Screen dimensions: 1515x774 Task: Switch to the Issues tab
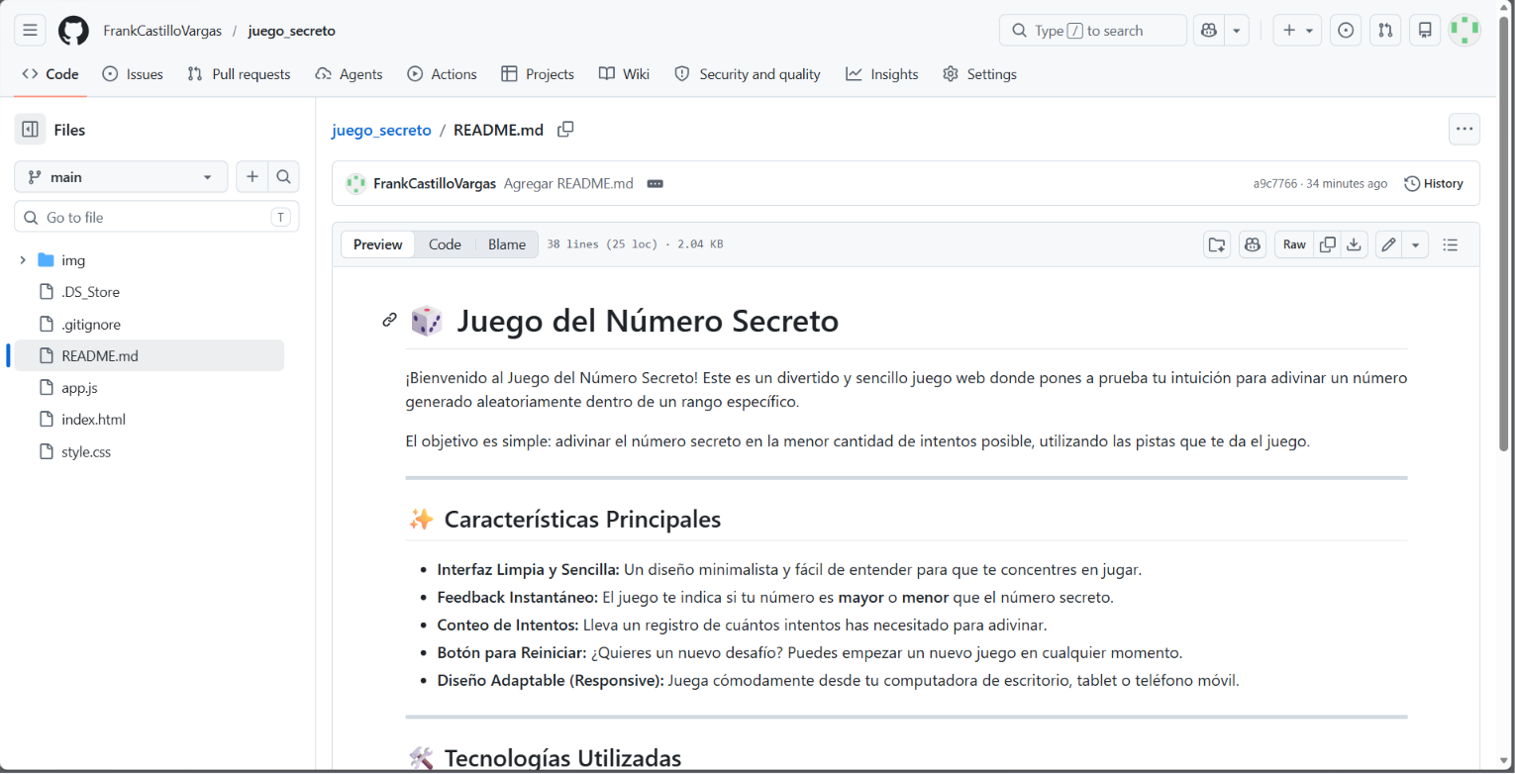pyautogui.click(x=133, y=74)
